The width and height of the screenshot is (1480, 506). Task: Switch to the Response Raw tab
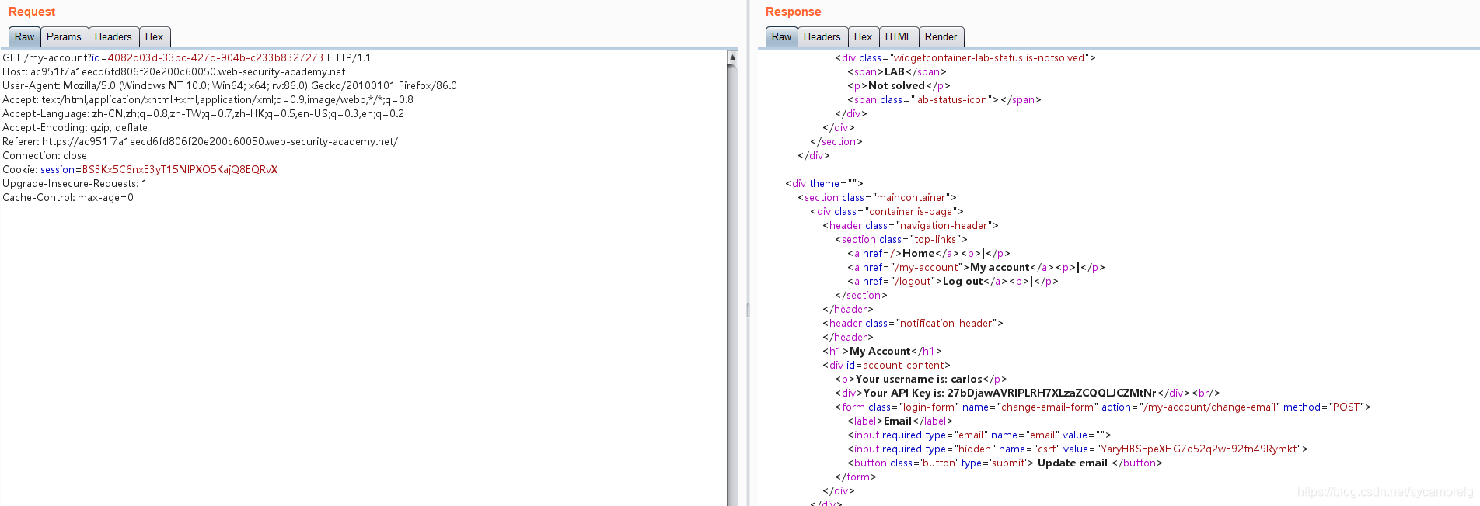tap(781, 37)
